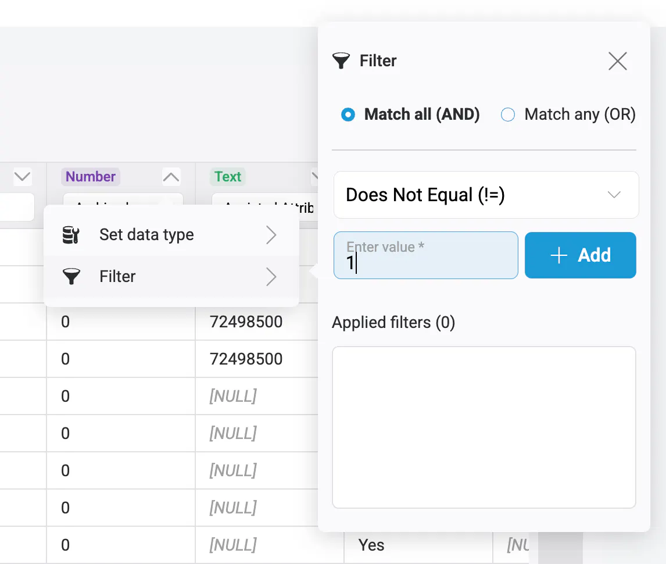The height and width of the screenshot is (564, 666).
Task: Open the Filter context menu entry
Action: click(x=117, y=277)
